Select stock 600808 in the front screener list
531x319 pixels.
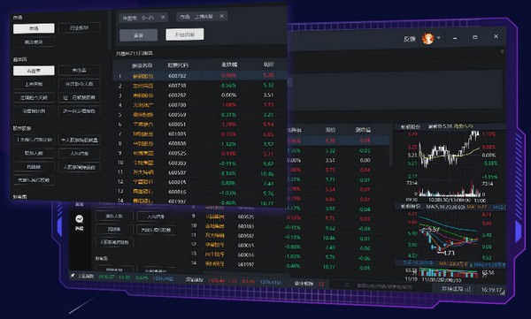[x=200, y=143]
